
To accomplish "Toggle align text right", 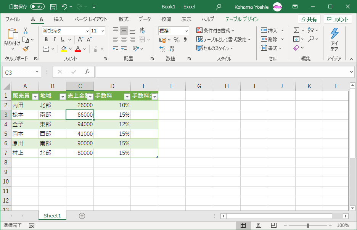I will pos(132,40).
